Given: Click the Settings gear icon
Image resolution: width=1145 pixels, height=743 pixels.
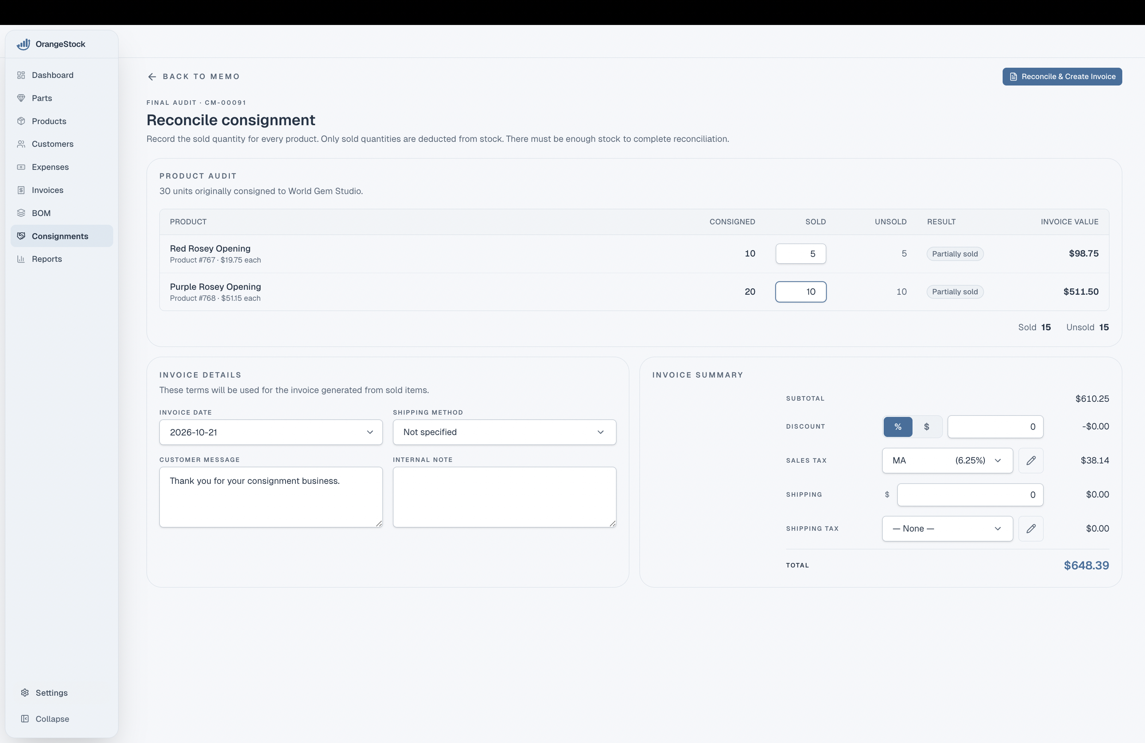Looking at the screenshot, I should 25,693.
